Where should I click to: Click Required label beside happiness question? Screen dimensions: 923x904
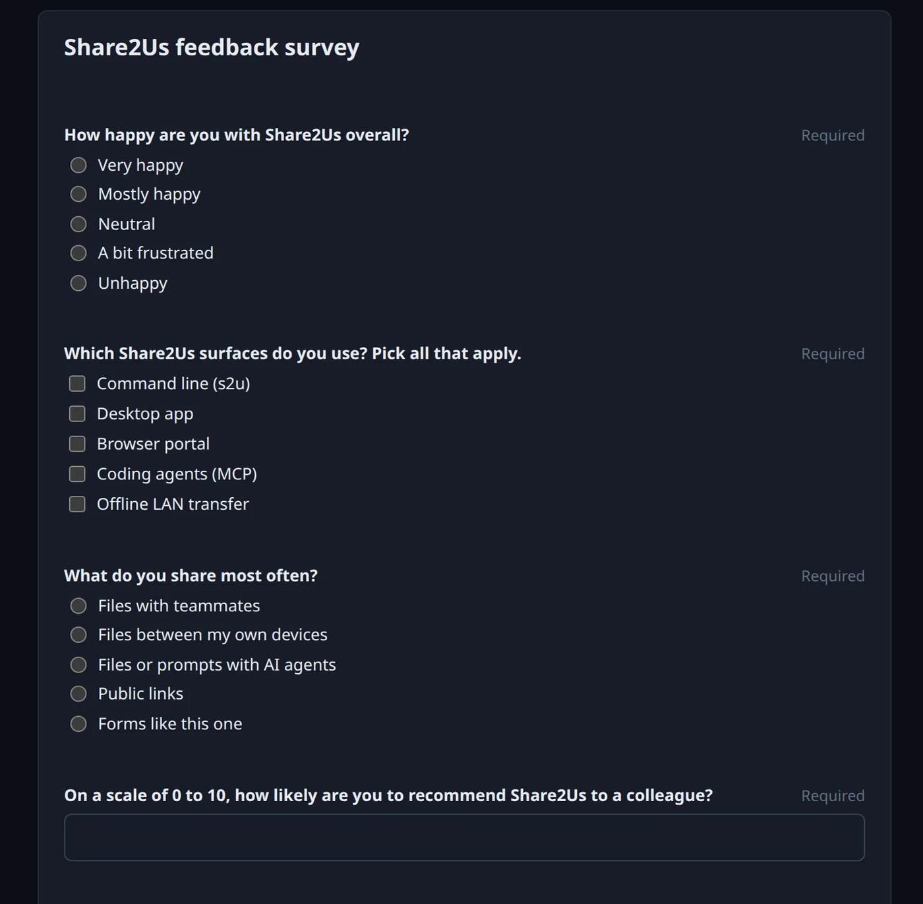click(x=833, y=135)
